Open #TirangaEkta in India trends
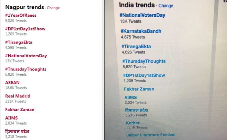Viewport: 227px width, 140px height. pyautogui.click(x=136, y=46)
